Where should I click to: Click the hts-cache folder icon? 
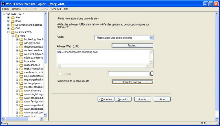21,61
